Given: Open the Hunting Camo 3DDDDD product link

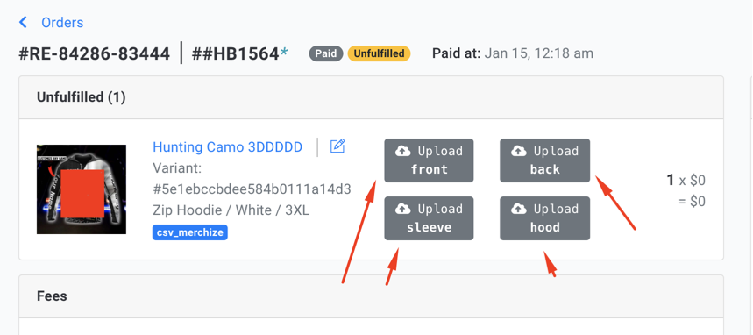Looking at the screenshot, I should 228,147.
